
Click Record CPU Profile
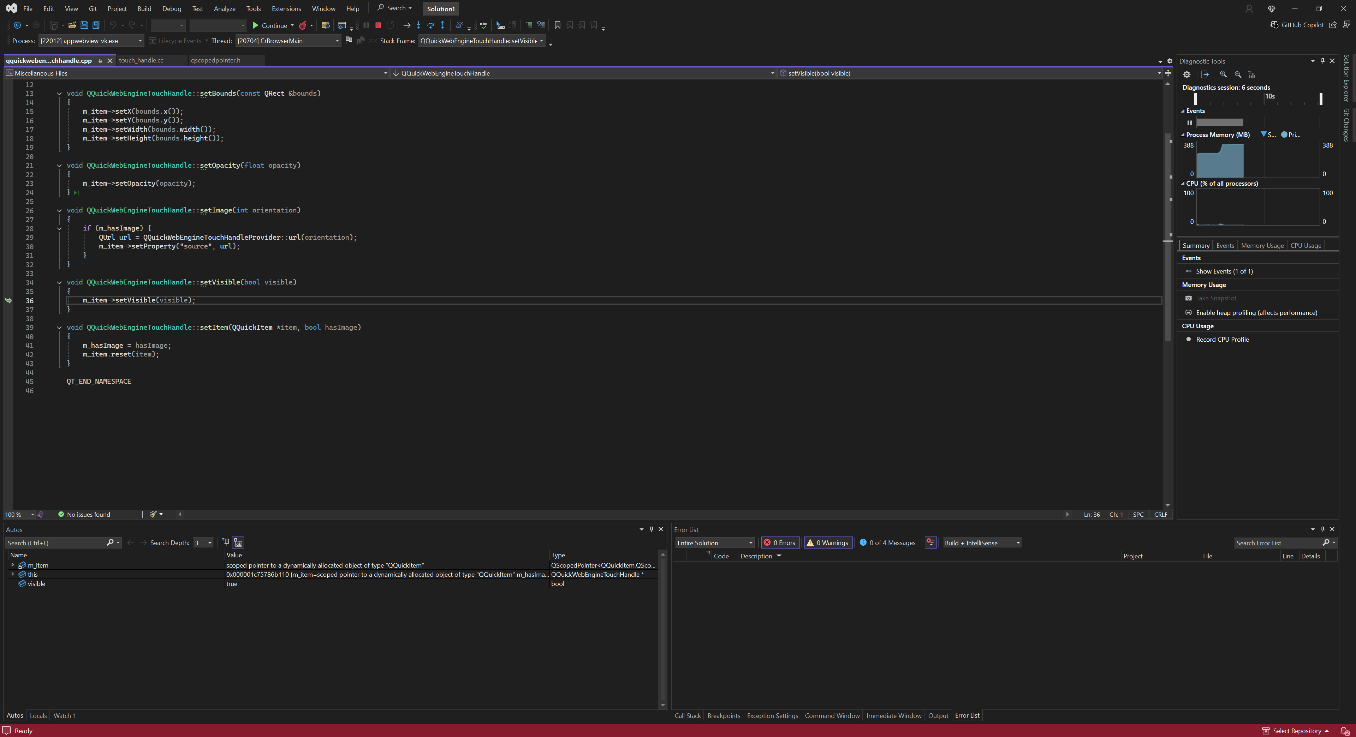[x=1222, y=339]
